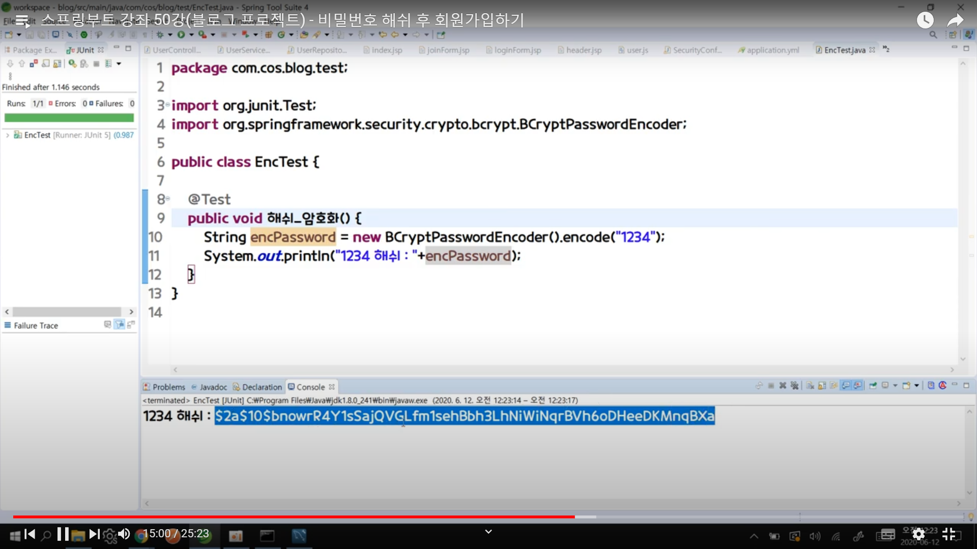This screenshot has width=977, height=549.
Task: Click Console Display Selected Console icon
Action: [885, 385]
